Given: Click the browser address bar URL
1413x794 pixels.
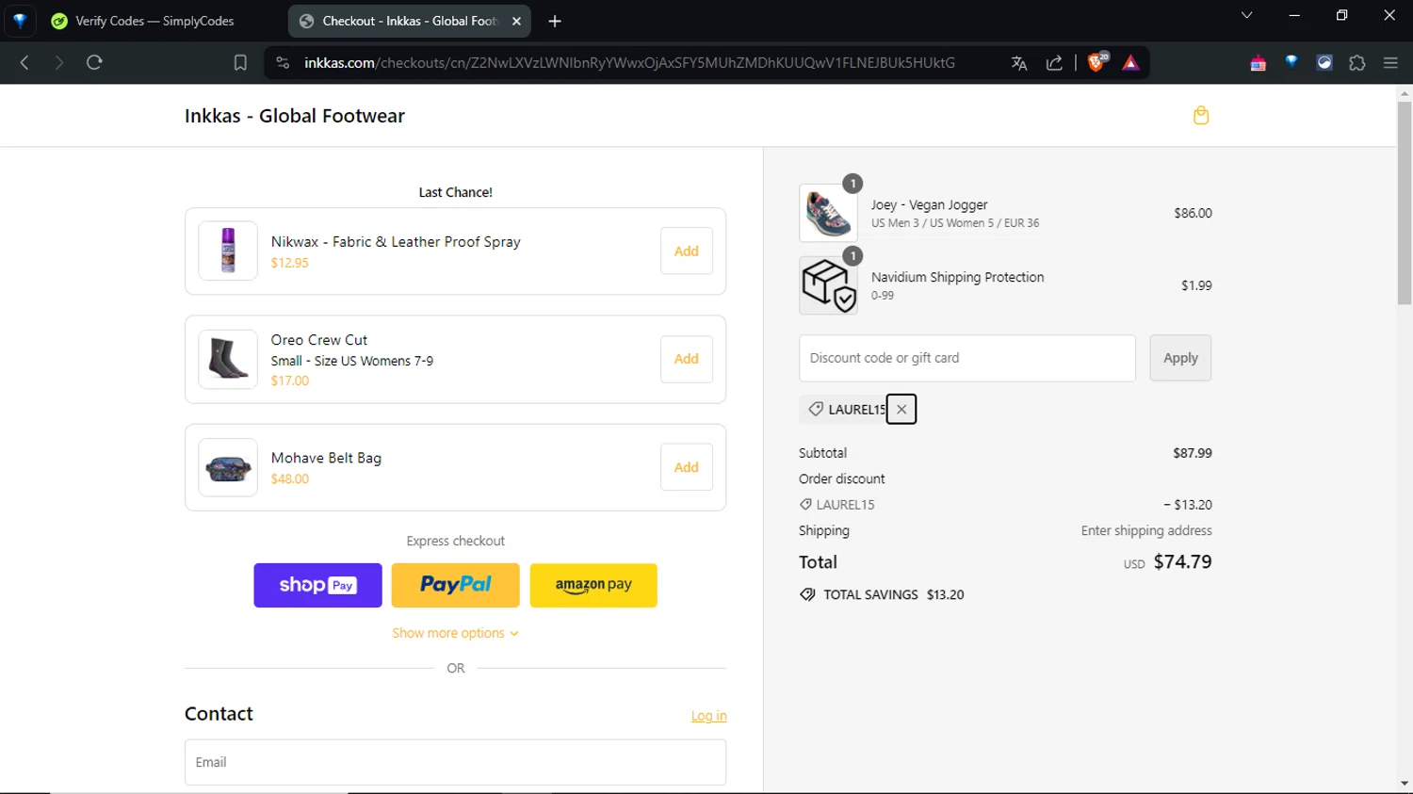Looking at the screenshot, I should click(x=629, y=63).
